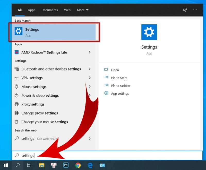
Task: Switch to the Apps tab
Action: coord(31,10)
